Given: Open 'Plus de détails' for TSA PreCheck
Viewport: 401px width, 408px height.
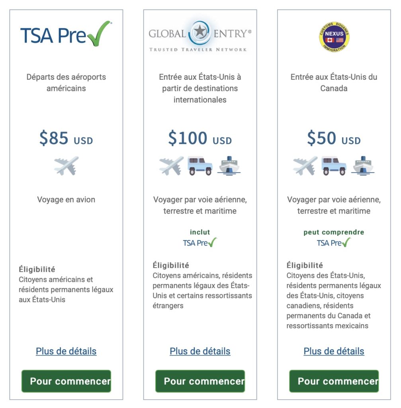Looking at the screenshot, I should point(66,351).
